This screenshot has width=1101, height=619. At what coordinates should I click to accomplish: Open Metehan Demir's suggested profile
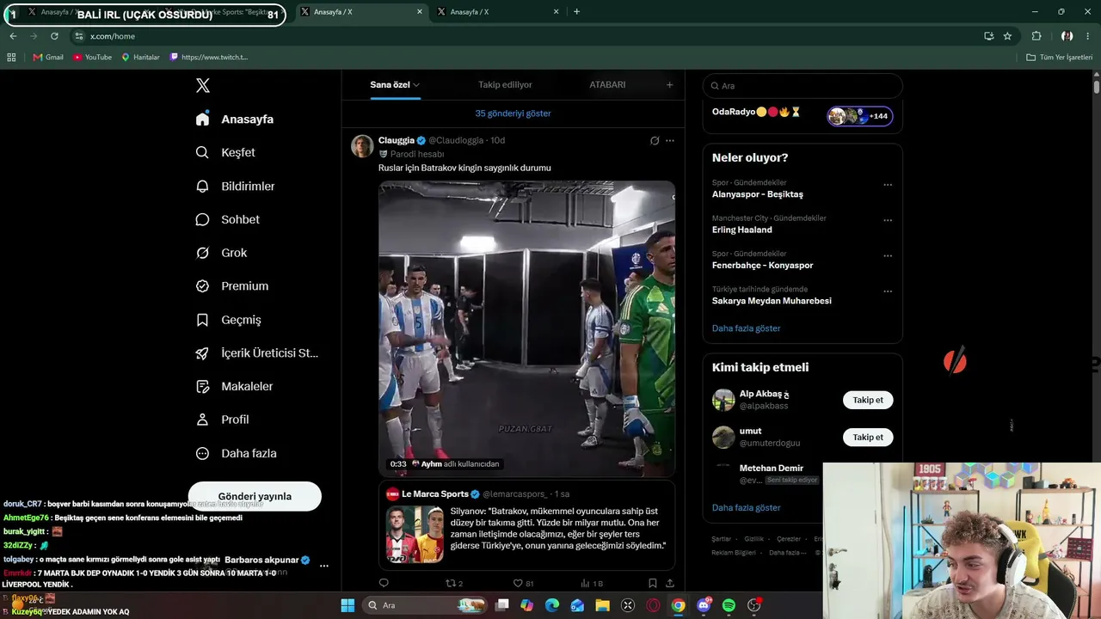771,469
